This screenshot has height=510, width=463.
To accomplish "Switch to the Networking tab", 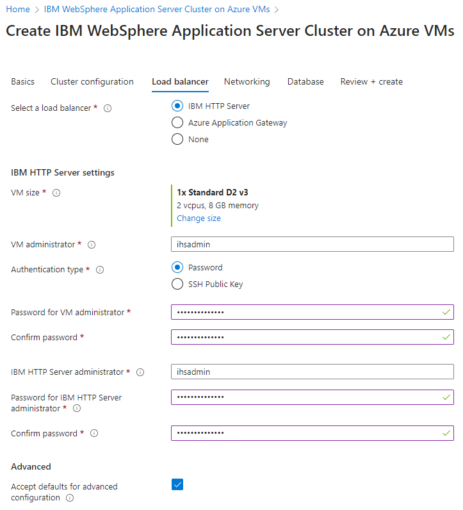I will [x=247, y=81].
